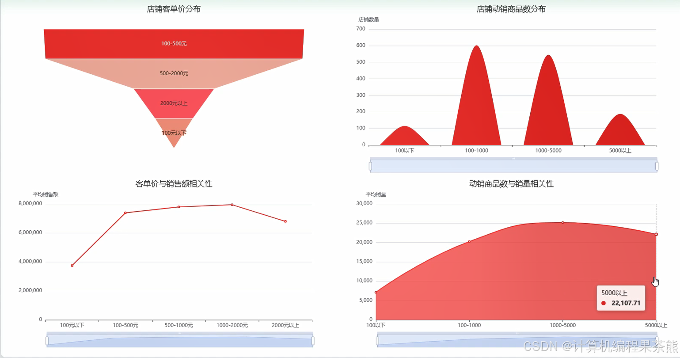Click 1000-2000元 data point on line chart
The height and width of the screenshot is (358, 680).
click(232, 205)
